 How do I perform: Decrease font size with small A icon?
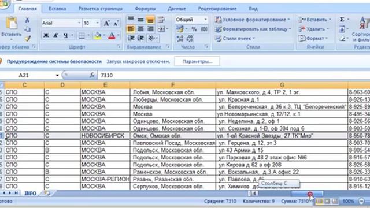pyautogui.click(x=116, y=23)
